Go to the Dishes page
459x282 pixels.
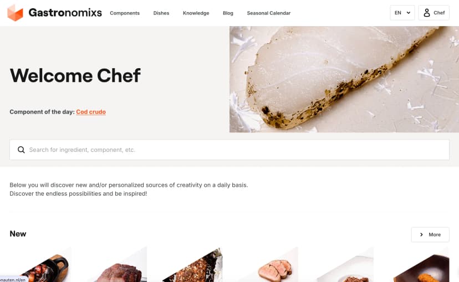tap(161, 13)
